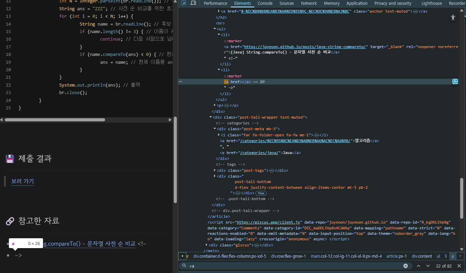Collapse the post-meta mb-3 div node
Image resolution: width=466 pixels, height=273 pixels.
[x=215, y=129]
